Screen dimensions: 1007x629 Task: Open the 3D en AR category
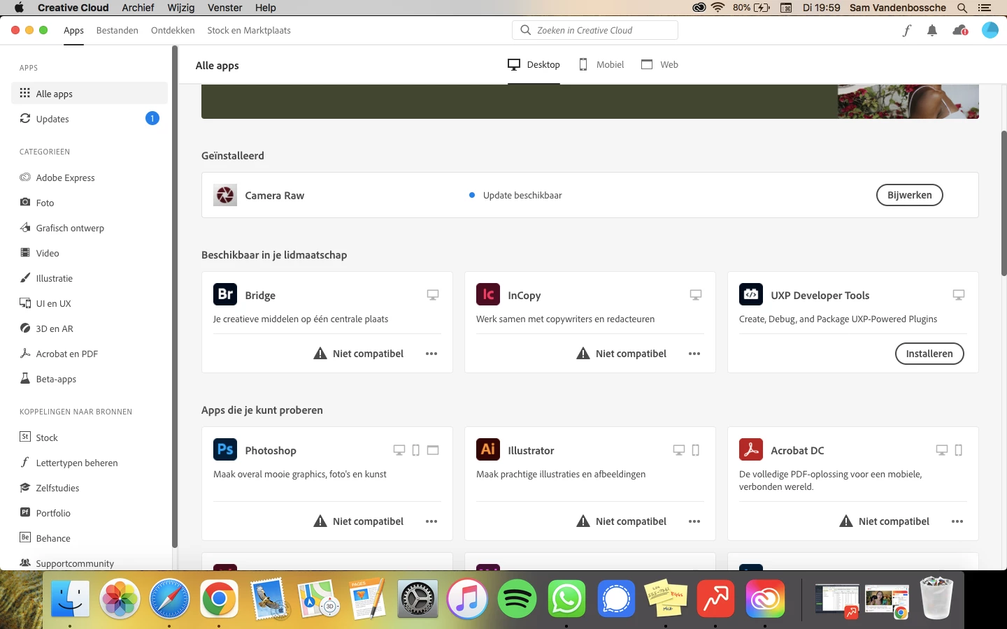tap(90, 328)
